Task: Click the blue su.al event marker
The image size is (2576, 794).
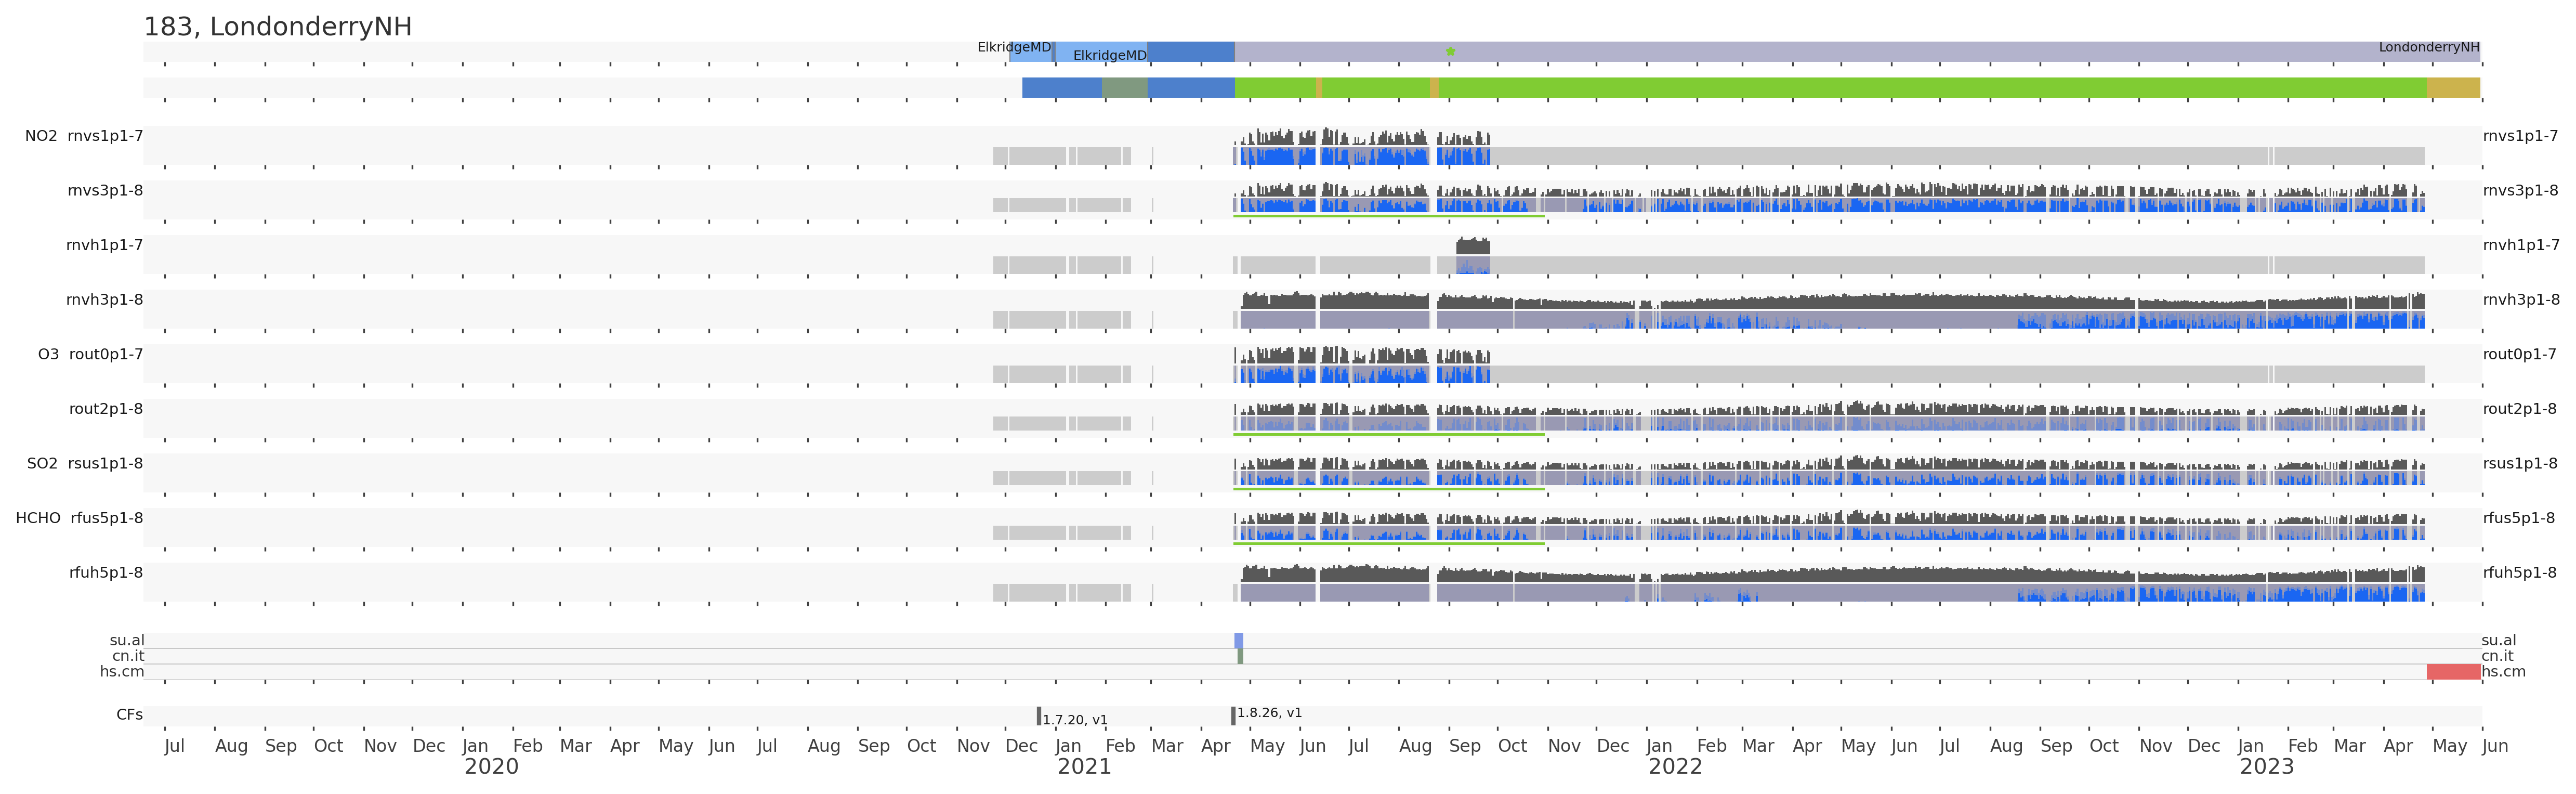Action: tap(1238, 640)
